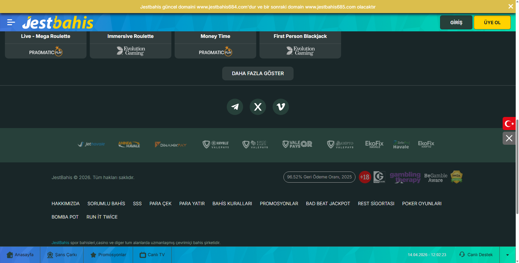Open the BeGamble Aware logo link
519x263 pixels.
click(x=436, y=178)
